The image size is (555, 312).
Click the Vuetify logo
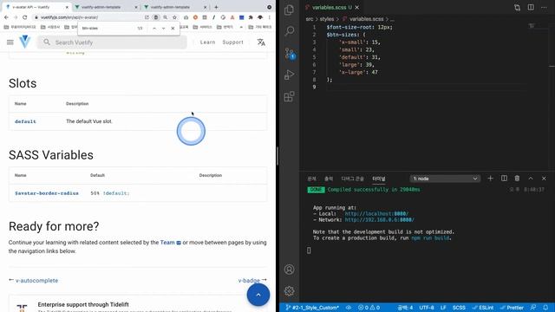(25, 42)
